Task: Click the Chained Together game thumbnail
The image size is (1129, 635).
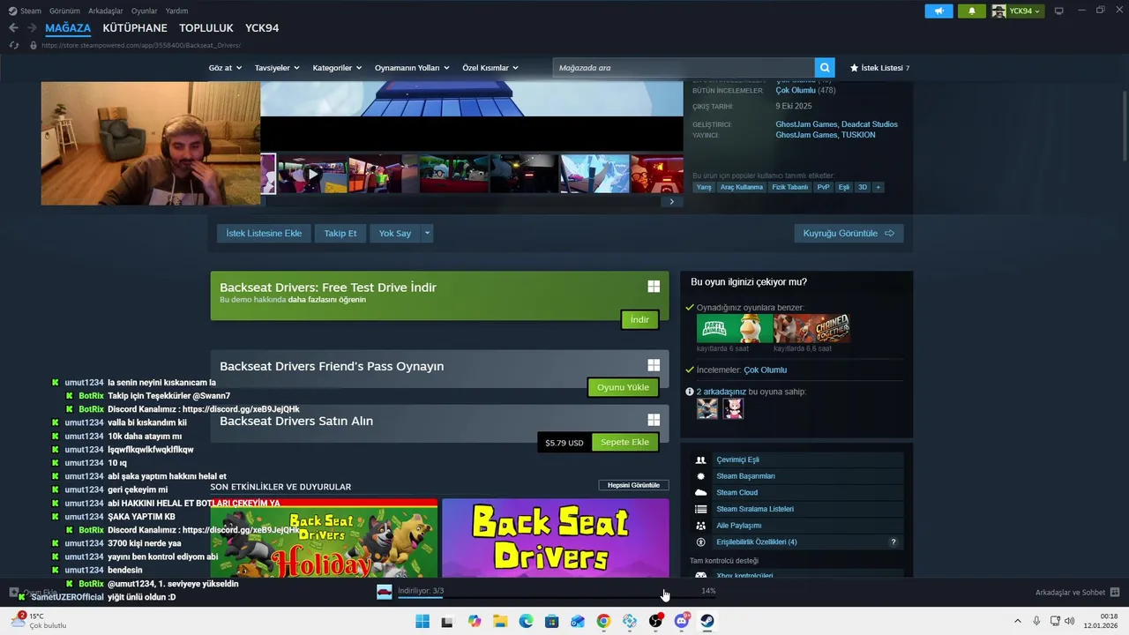Action: (811, 328)
